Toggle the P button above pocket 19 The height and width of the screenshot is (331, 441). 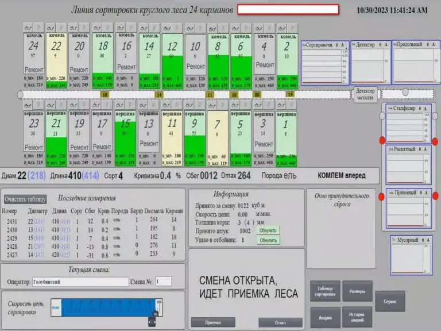pyautogui.click(x=84, y=105)
